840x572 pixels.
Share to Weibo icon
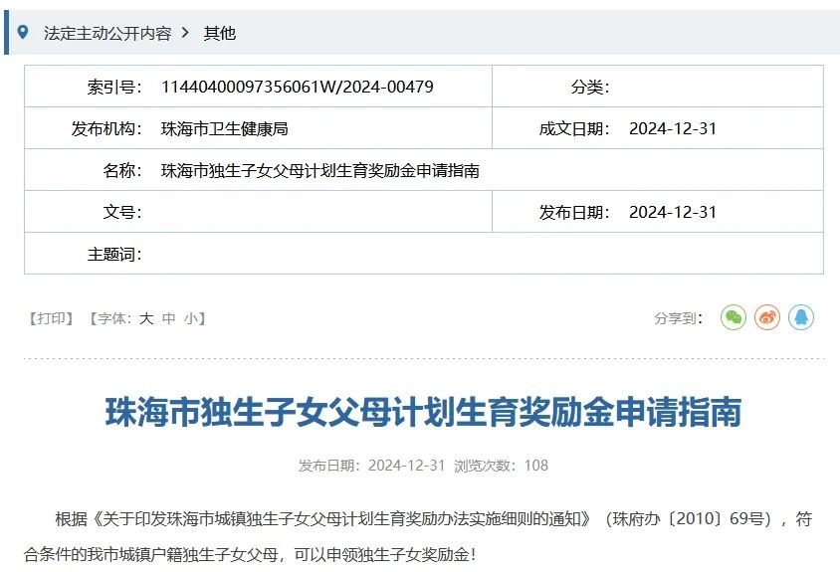[x=767, y=317]
